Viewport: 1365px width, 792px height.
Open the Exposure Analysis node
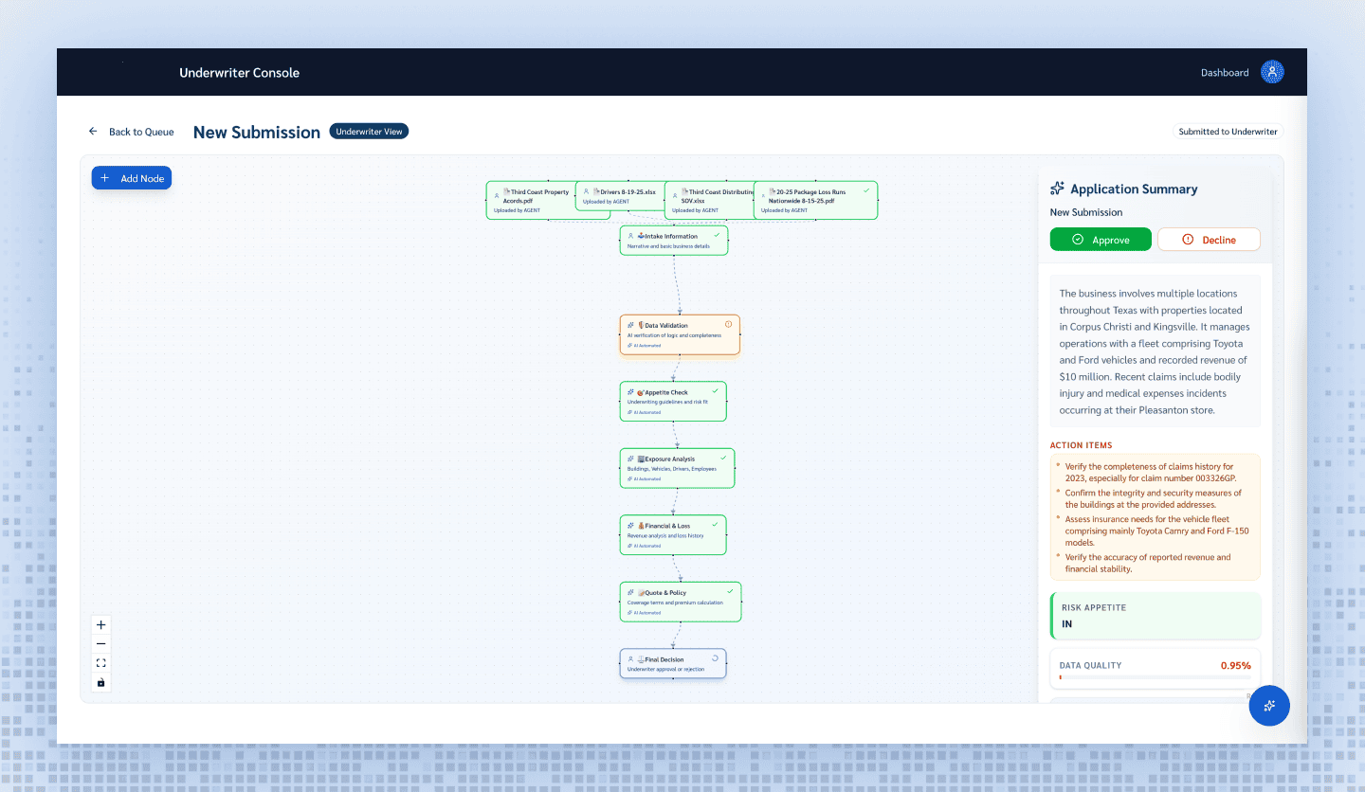coord(677,468)
